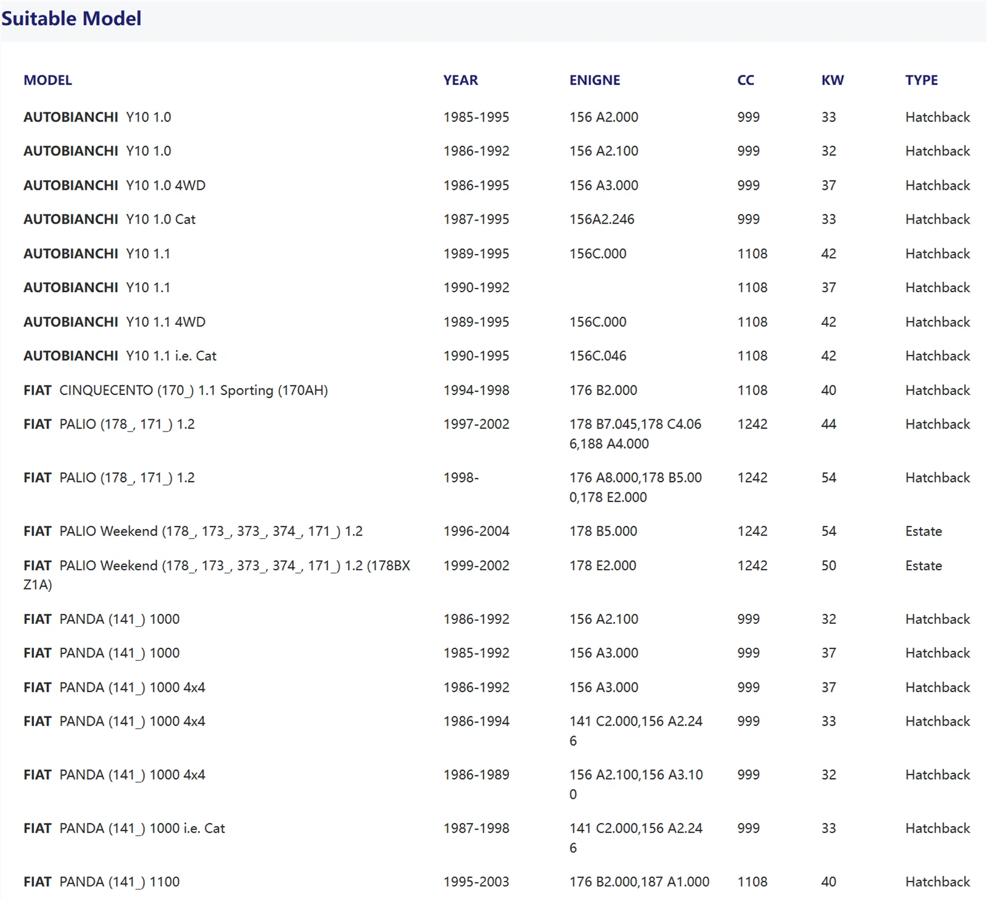The image size is (987, 900).
Task: Click engine code '178 B5.000'
Action: 603,531
